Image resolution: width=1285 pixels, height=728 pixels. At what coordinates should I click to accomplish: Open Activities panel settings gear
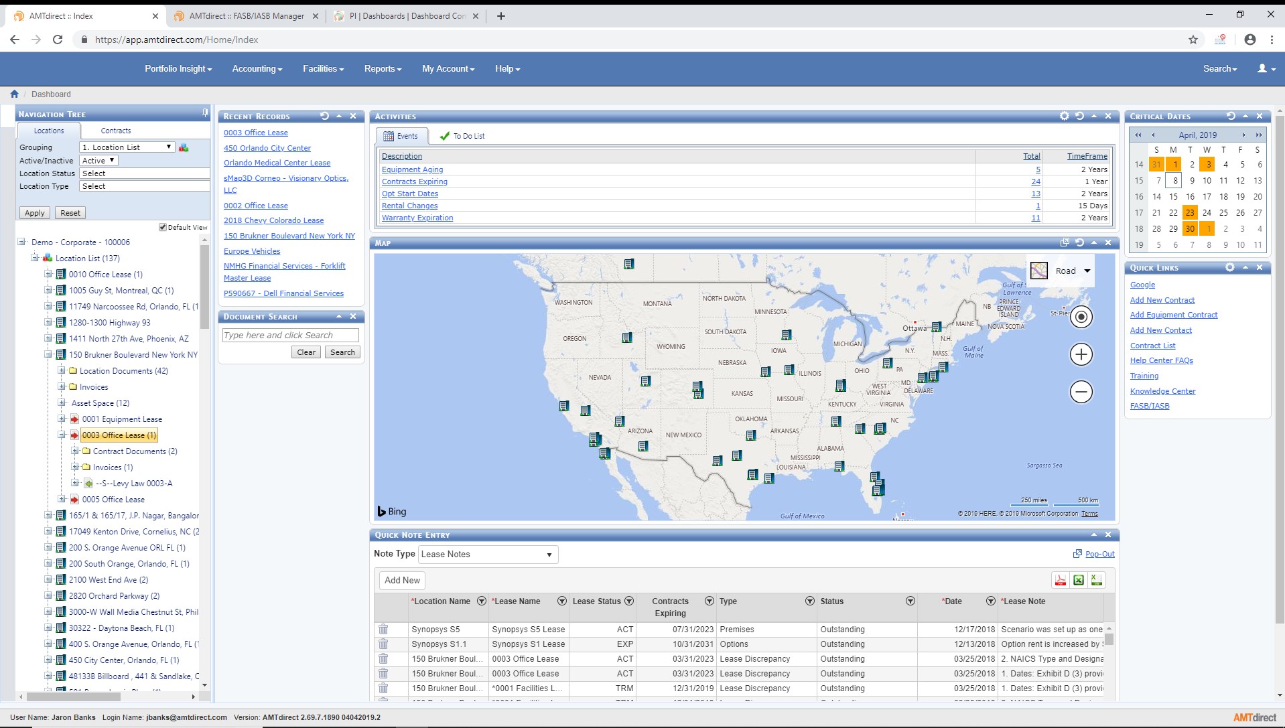pyautogui.click(x=1065, y=116)
